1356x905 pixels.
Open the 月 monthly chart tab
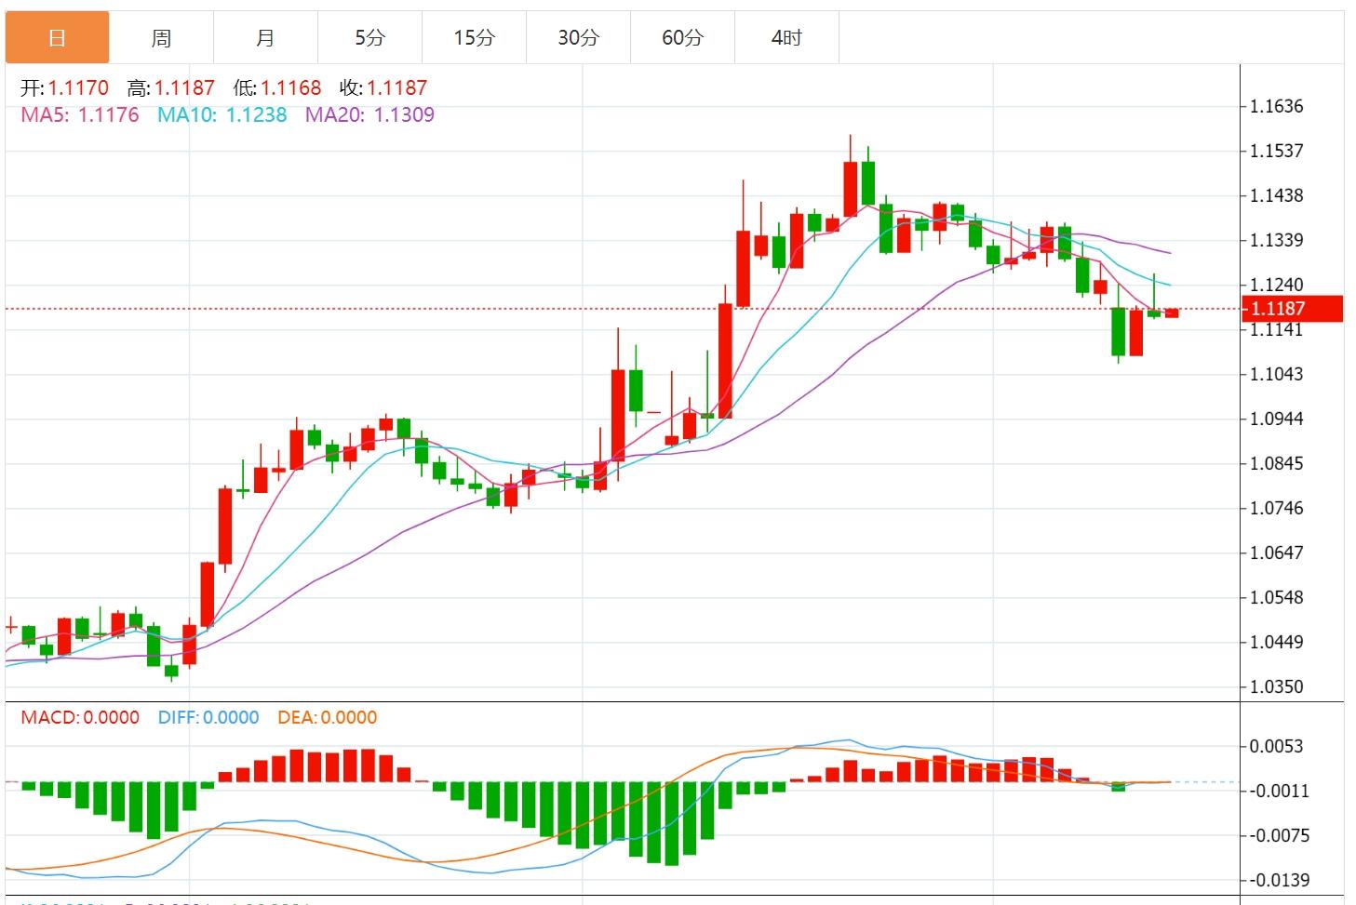pos(265,37)
